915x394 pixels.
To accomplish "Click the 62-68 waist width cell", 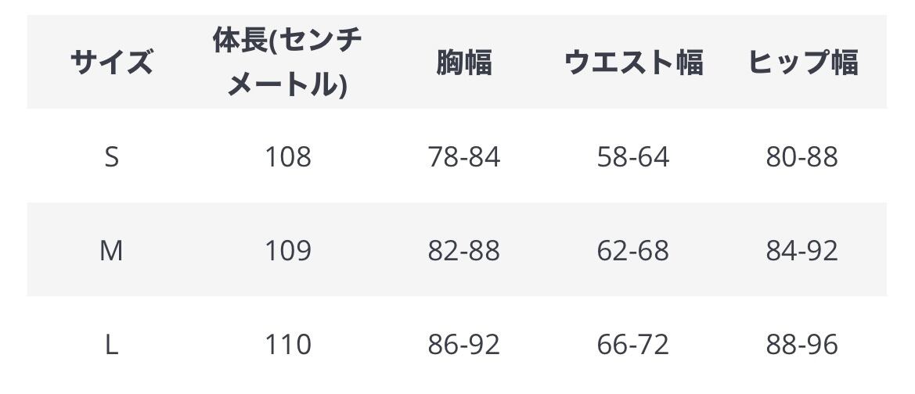I will click(633, 251).
